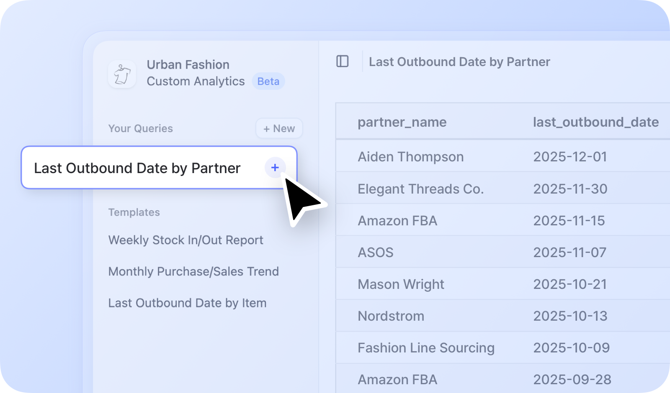
Task: Click the Fashion Line Sourcing cell
Action: pyautogui.click(x=426, y=348)
